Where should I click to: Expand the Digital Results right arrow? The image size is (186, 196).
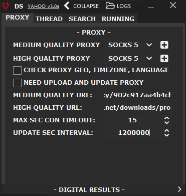tap(179, 189)
